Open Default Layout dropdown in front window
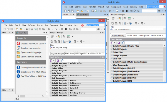Viewport: 167px width, 102px height. click(95, 25)
